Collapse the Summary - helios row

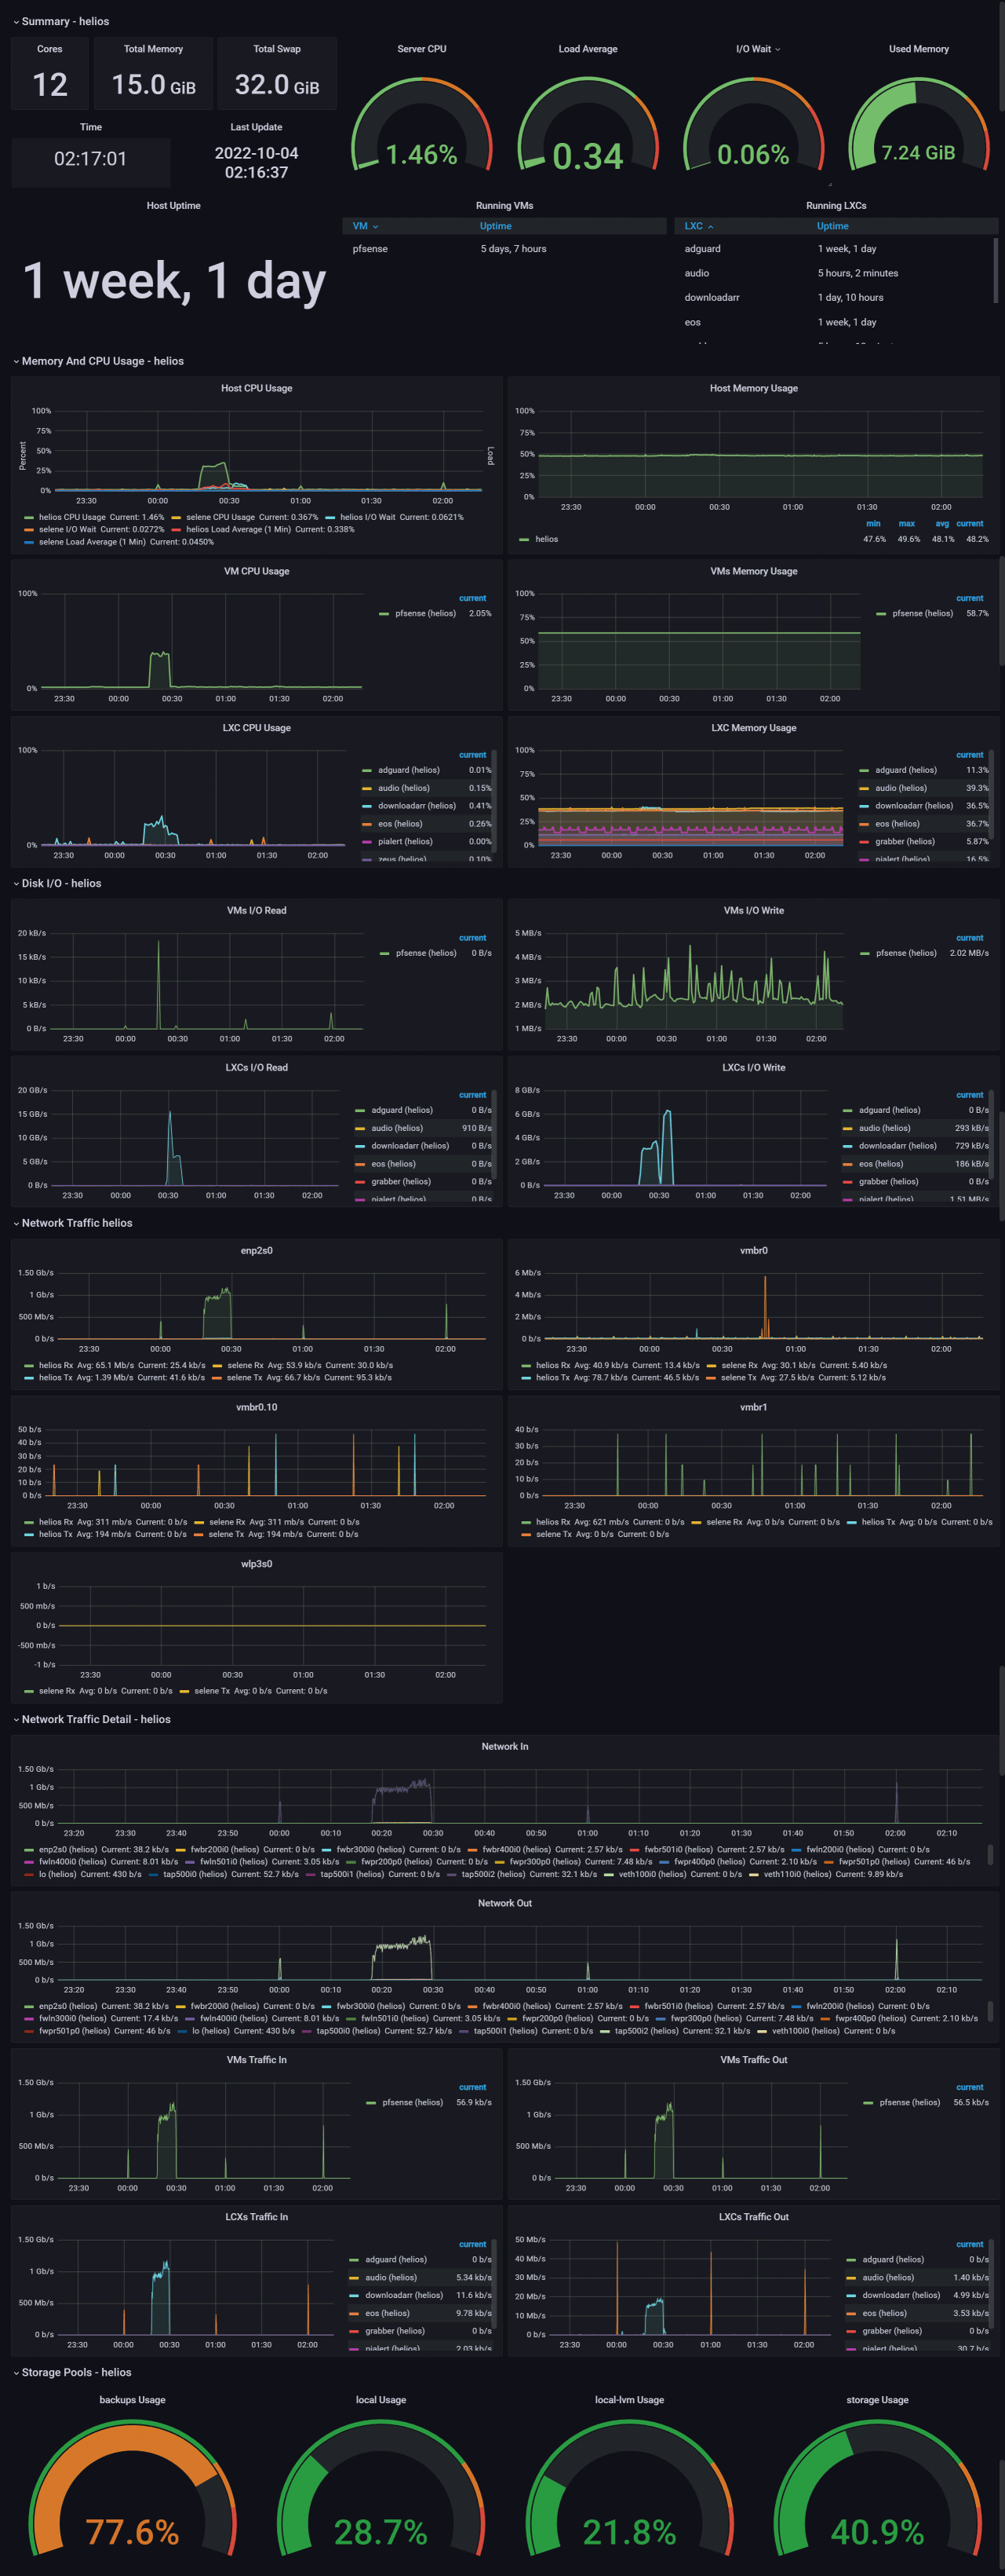pos(60,21)
